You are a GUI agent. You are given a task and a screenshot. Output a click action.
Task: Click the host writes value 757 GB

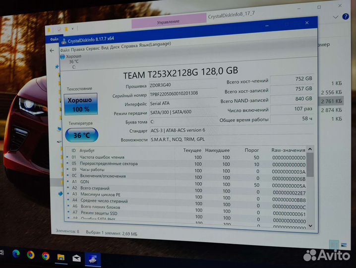292,89
